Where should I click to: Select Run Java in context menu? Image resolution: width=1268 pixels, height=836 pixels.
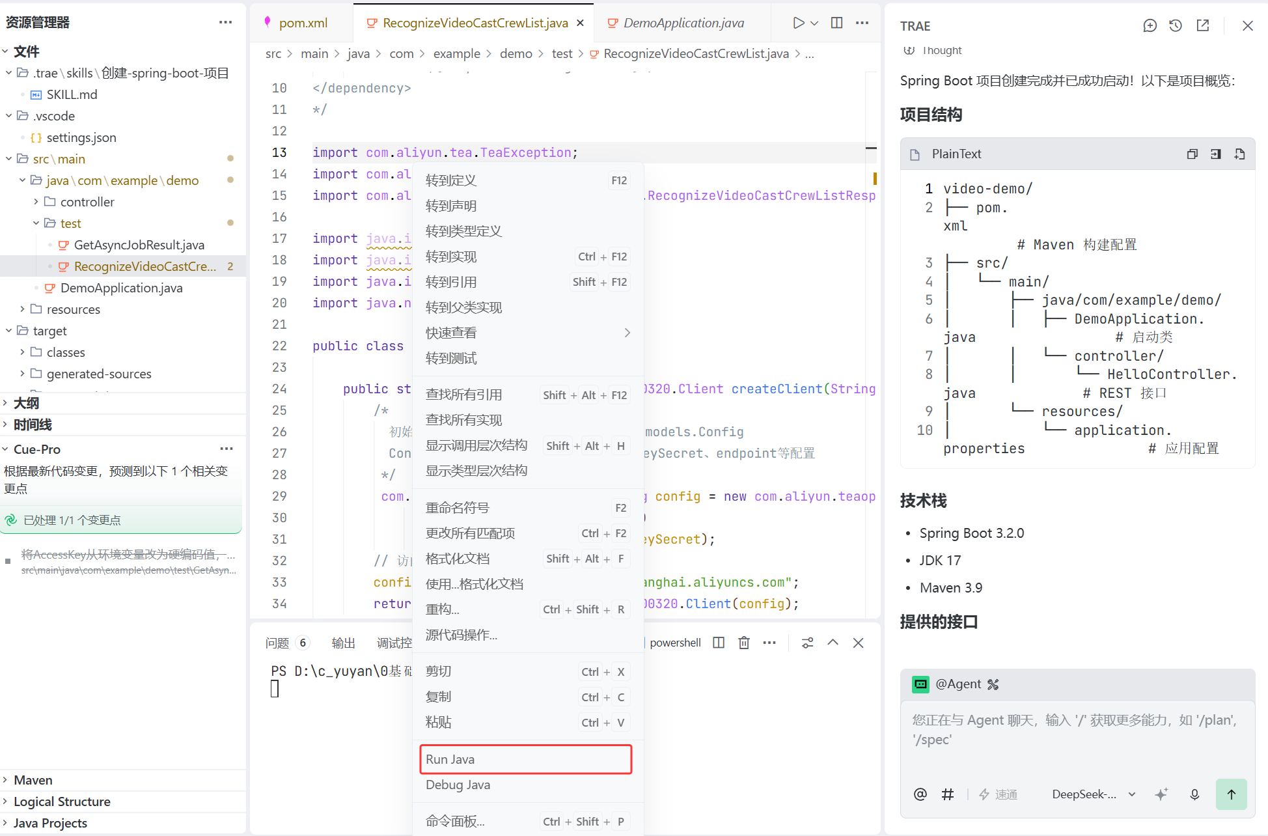click(x=526, y=759)
